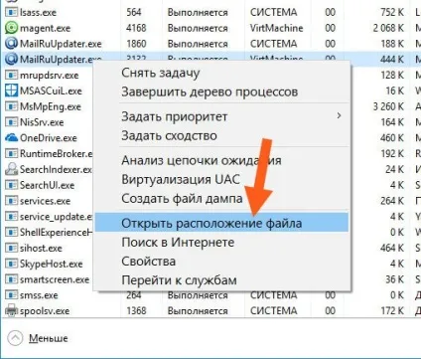Click the smss.exe process icon

11,295
